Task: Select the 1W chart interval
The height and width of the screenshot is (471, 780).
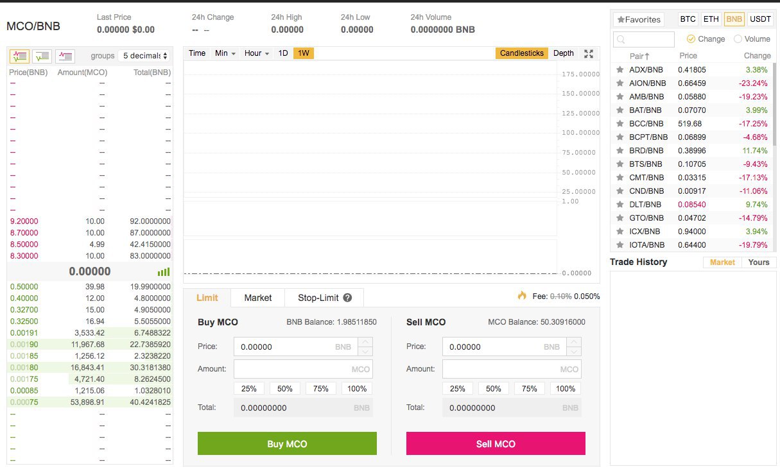Action: 304,53
